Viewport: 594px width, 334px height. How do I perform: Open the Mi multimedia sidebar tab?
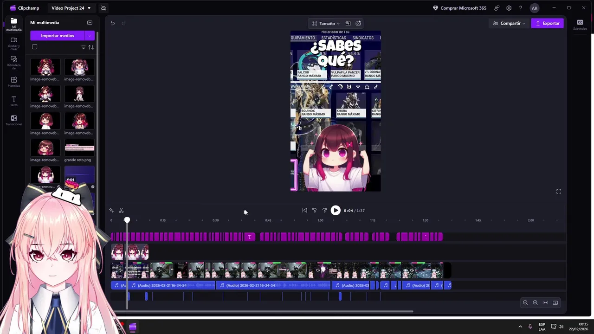(13, 25)
